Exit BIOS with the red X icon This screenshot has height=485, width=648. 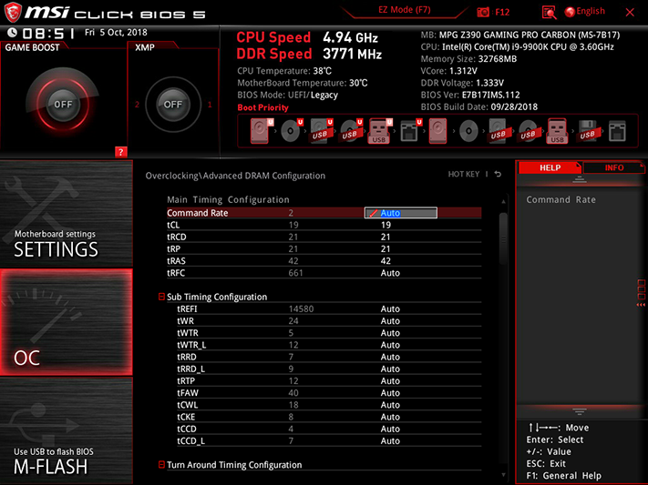630,13
